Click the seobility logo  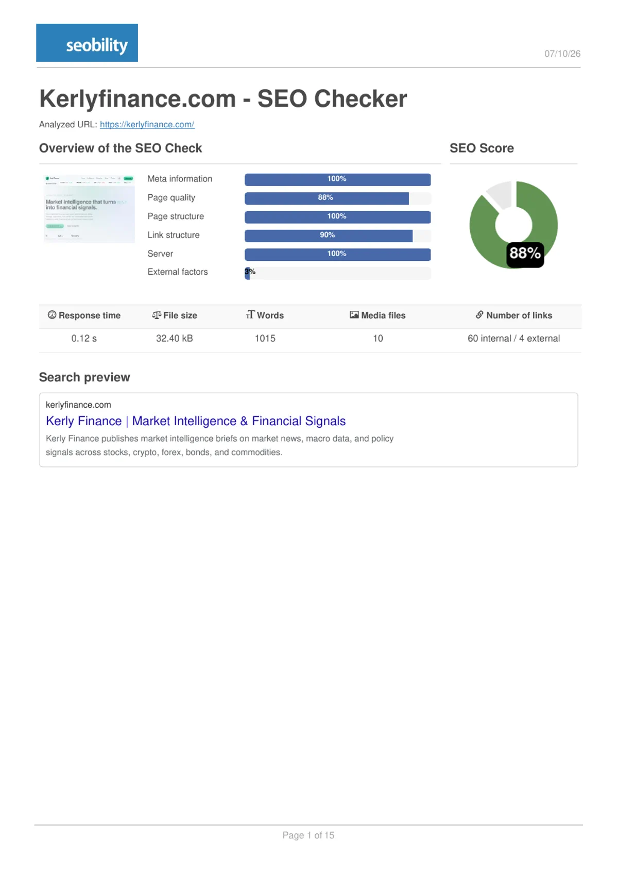coord(87,43)
